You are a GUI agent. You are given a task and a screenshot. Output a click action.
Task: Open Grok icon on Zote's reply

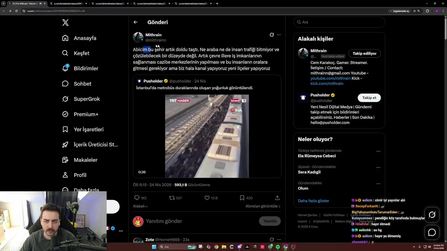[x=272, y=239]
